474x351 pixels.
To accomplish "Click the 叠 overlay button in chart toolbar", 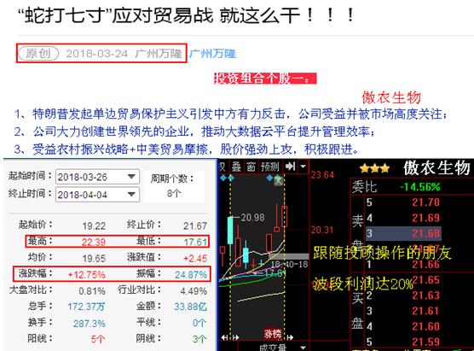I will 236,167.
